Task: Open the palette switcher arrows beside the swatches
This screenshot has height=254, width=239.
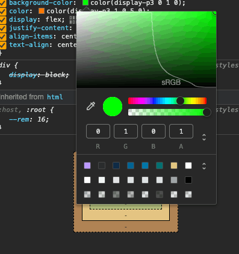Action: 204,166
